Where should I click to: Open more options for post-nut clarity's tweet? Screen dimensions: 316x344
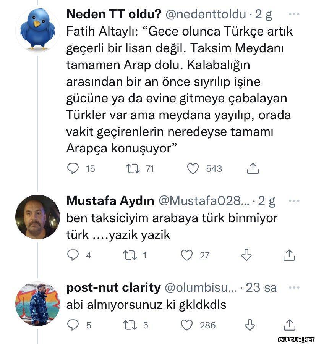(294, 287)
